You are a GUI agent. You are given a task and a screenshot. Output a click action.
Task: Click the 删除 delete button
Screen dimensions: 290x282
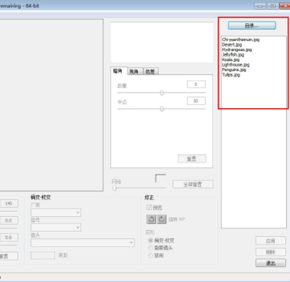[x=271, y=252]
